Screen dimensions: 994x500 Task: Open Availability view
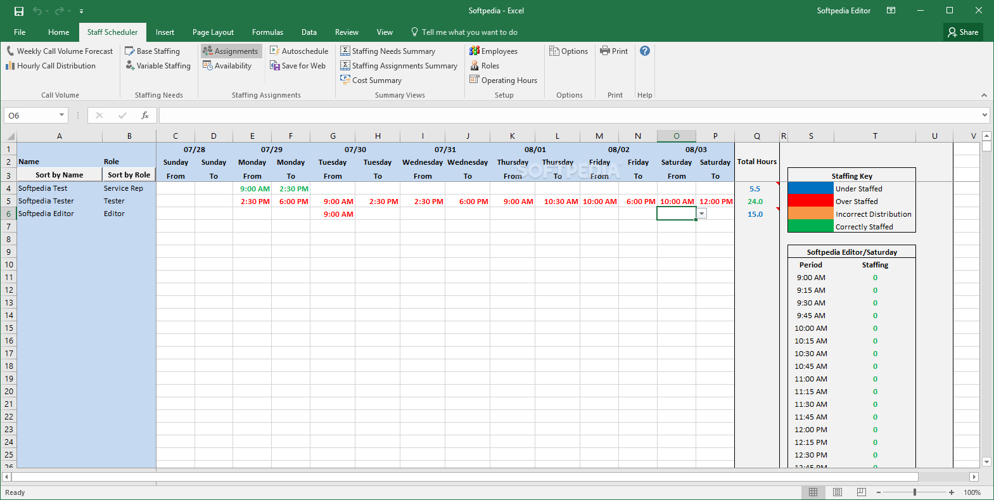click(x=227, y=66)
